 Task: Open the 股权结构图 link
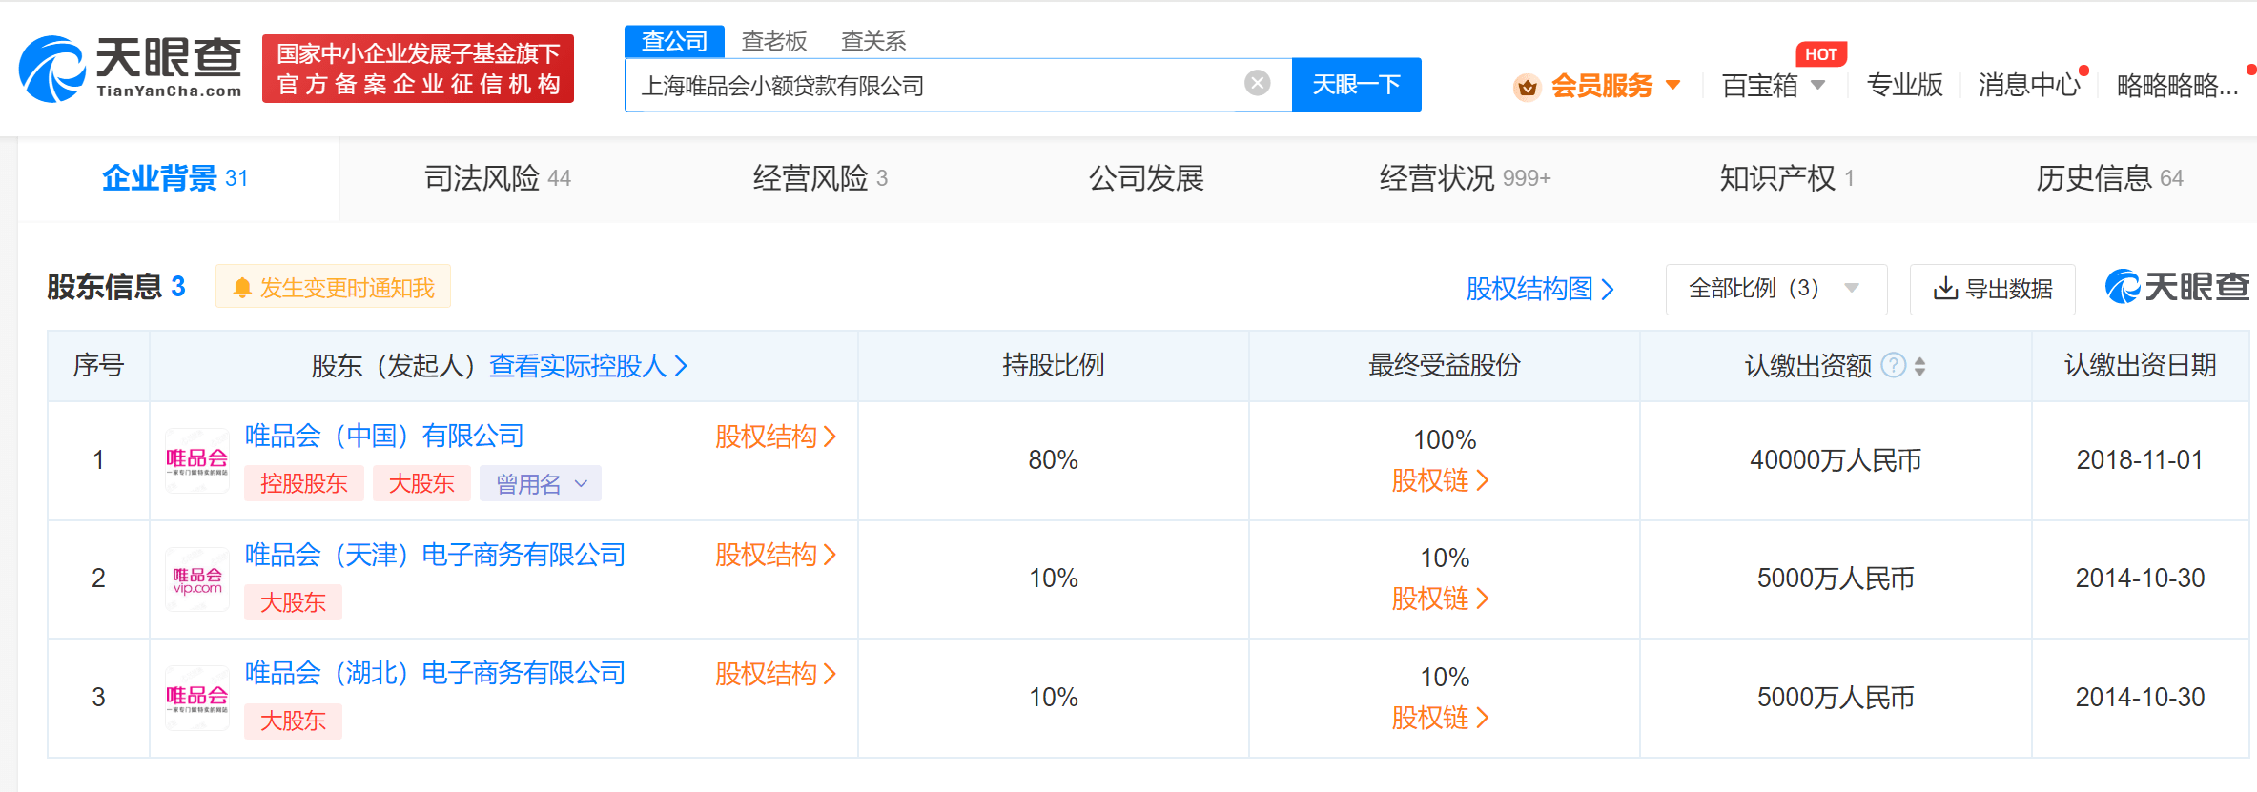click(1539, 289)
